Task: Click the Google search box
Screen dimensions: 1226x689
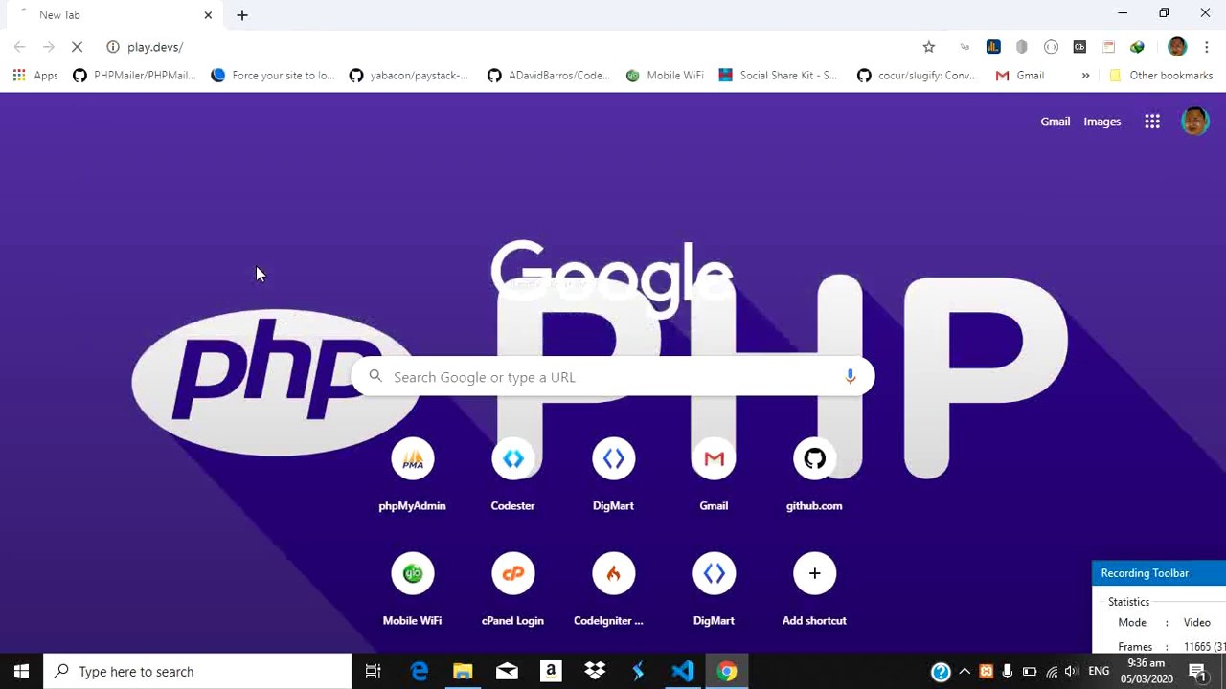Action: coord(613,377)
